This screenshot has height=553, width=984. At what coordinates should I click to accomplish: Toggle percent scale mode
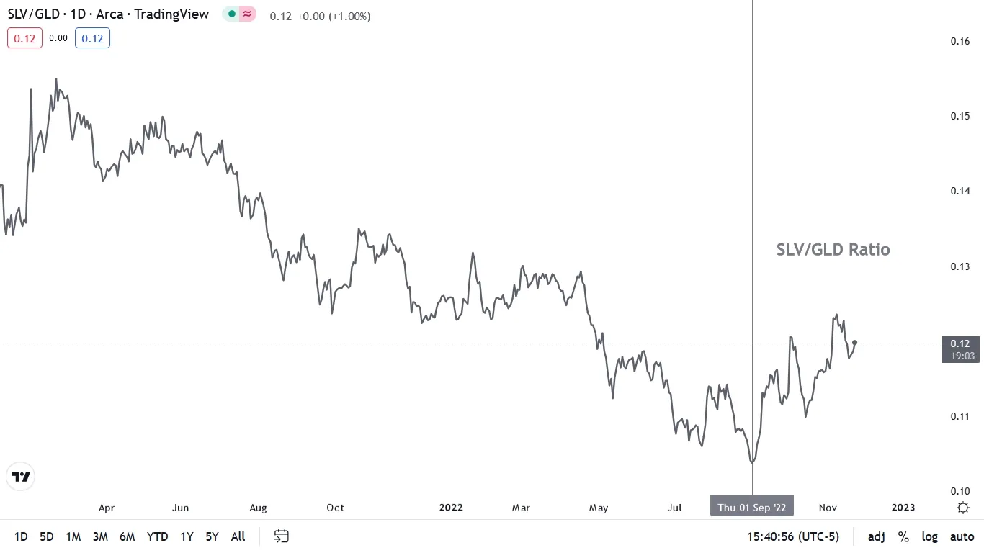point(903,536)
